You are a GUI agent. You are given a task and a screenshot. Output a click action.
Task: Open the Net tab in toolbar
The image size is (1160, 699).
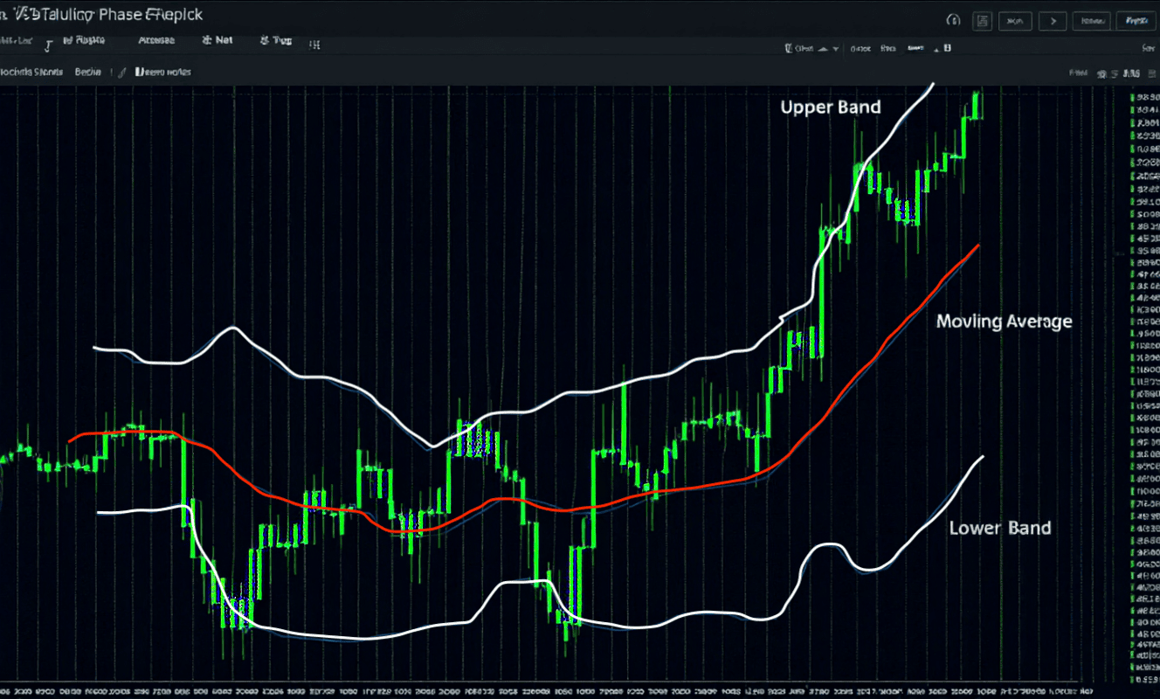pos(218,40)
